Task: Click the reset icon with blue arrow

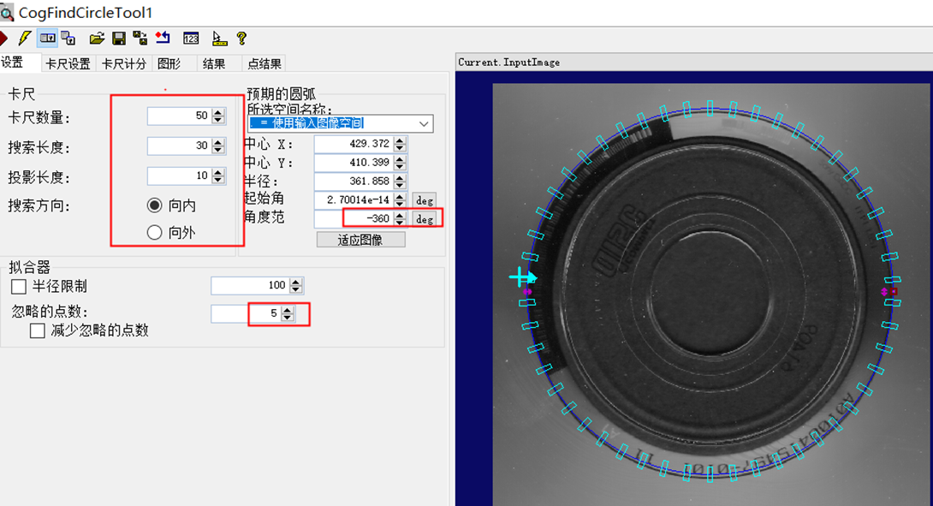Action: tap(163, 39)
